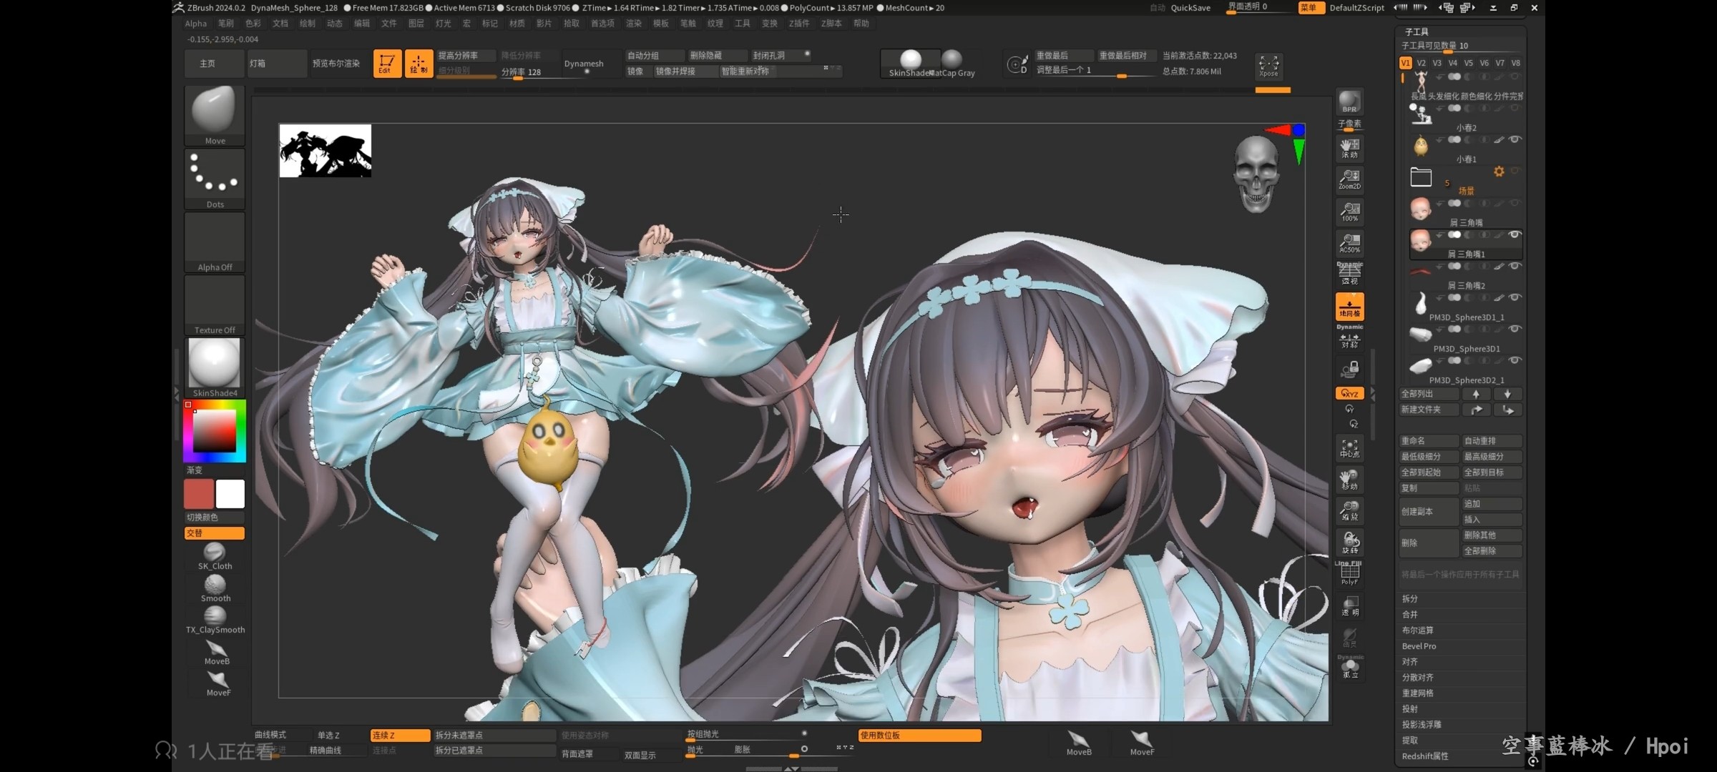Viewport: 1717px width, 772px height.
Task: Toggle the 地网格 floor grid button
Action: pyautogui.click(x=1350, y=307)
